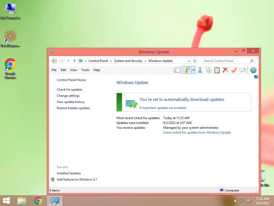Open the Help menu

[97, 70]
